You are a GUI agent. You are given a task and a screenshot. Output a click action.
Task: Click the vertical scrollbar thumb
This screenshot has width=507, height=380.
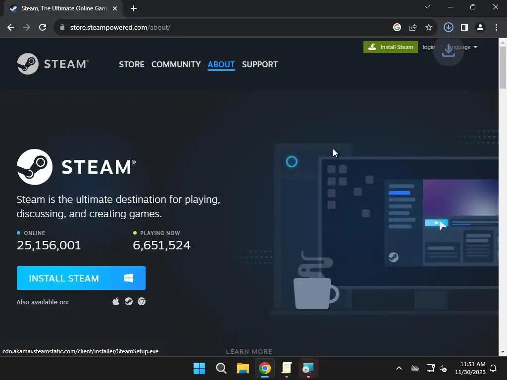(503, 67)
